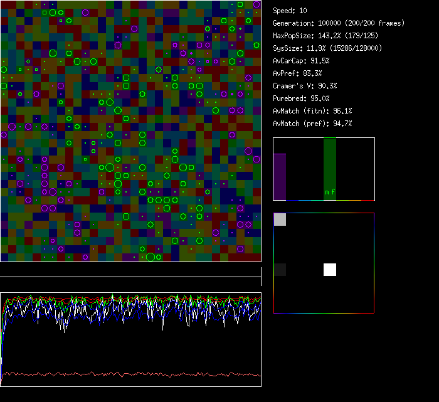
Task: Click the dark gray square in the color map
Action: coord(280,270)
